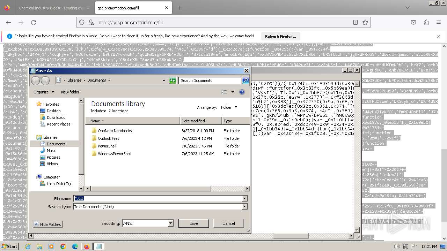
Task: Sort by the Type column header
Action: pyautogui.click(x=235, y=121)
